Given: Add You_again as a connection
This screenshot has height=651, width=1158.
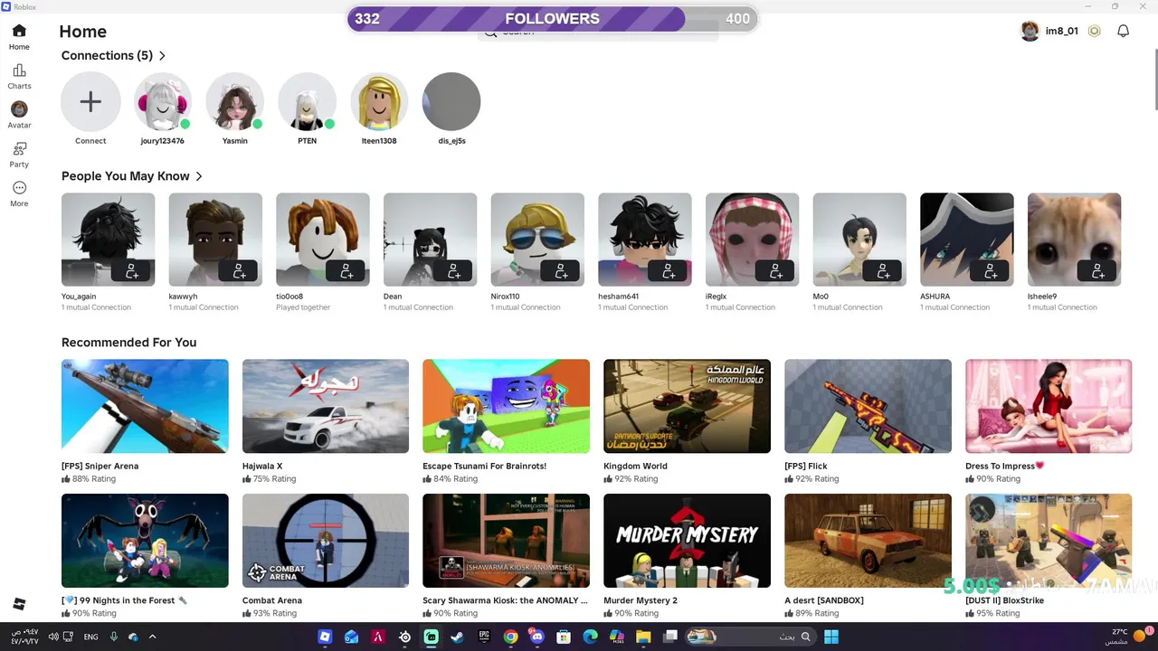Looking at the screenshot, I should [x=132, y=270].
